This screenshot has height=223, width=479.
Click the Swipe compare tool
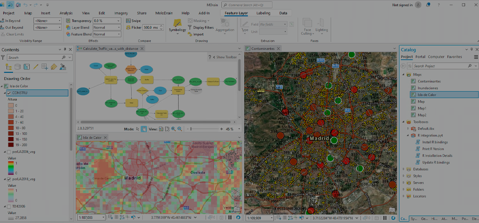[x=133, y=21]
